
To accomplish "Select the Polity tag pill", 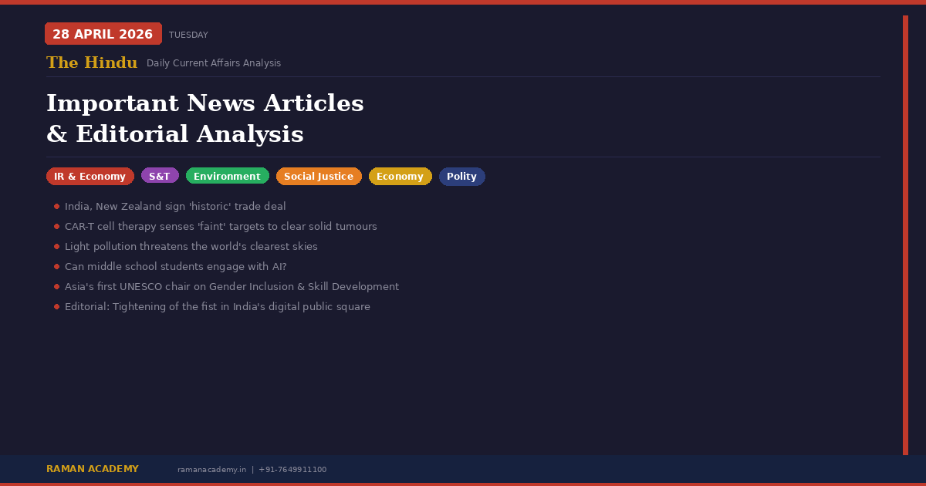I will coord(461,177).
